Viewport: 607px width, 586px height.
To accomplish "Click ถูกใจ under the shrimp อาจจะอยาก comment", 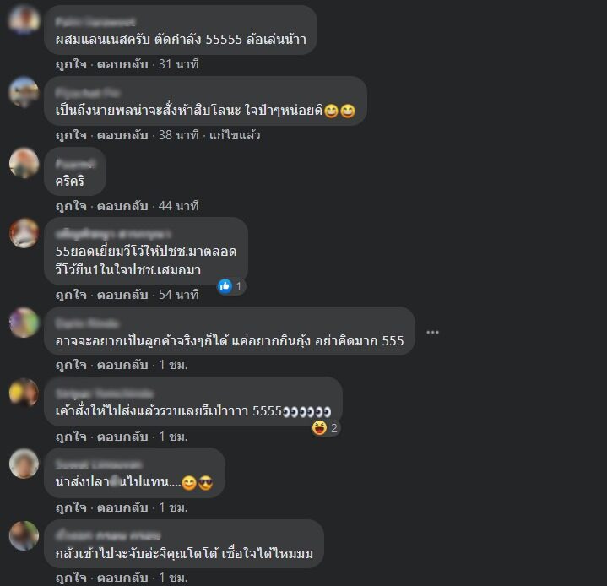I will 71,365.
